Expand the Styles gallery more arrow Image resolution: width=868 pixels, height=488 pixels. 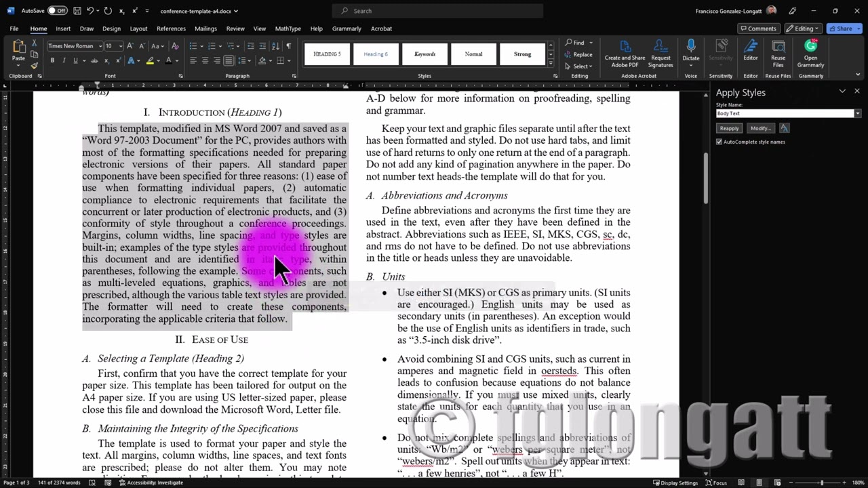(551, 63)
